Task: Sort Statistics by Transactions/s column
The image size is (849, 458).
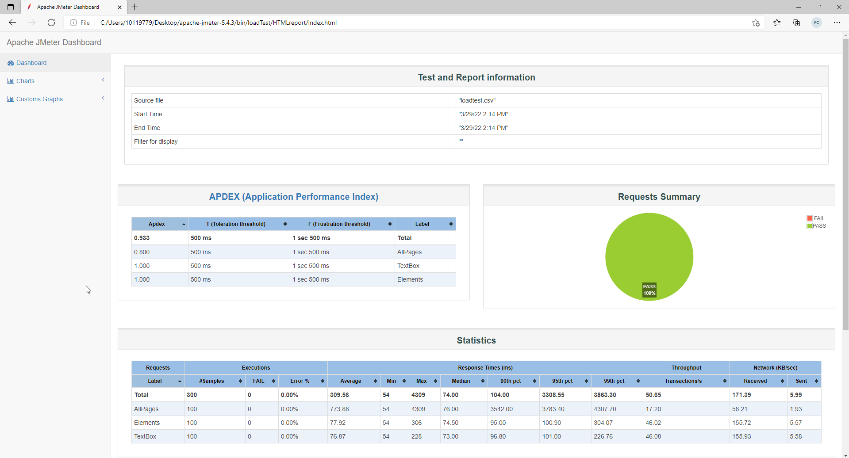Action: (x=686, y=381)
